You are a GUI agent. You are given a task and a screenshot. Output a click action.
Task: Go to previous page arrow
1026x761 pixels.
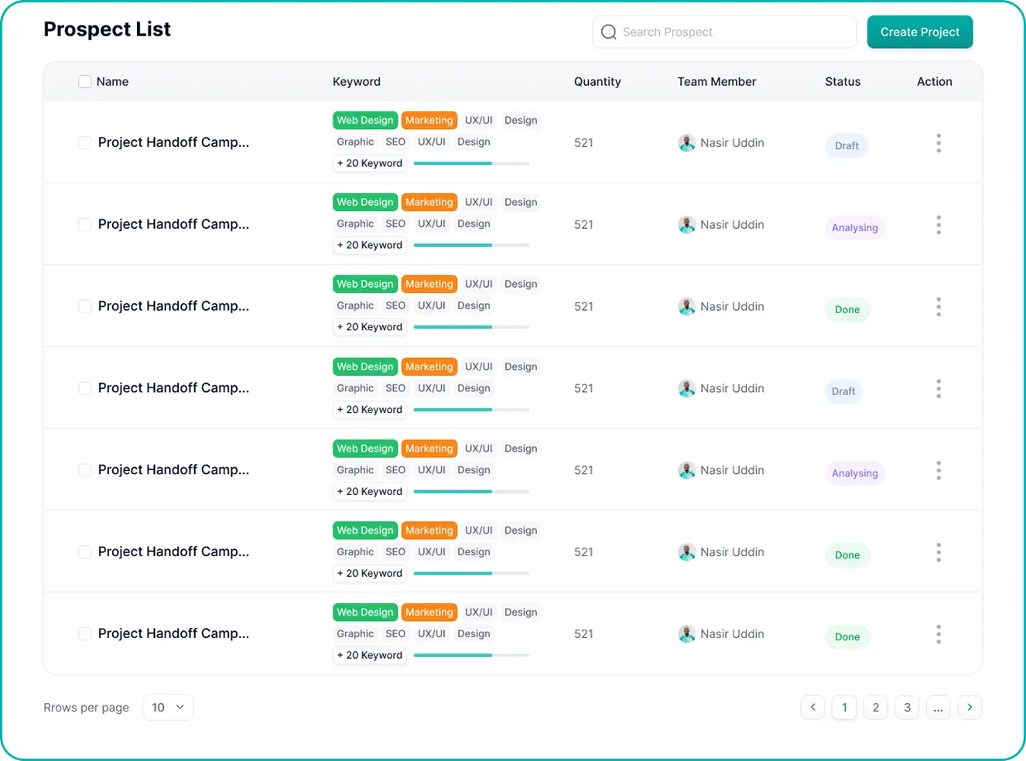[x=812, y=707]
